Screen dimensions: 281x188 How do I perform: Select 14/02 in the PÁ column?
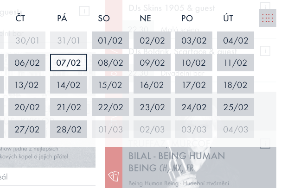[68, 85]
